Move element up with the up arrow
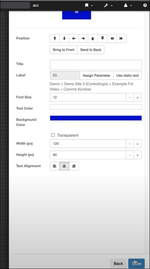 click(55, 38)
